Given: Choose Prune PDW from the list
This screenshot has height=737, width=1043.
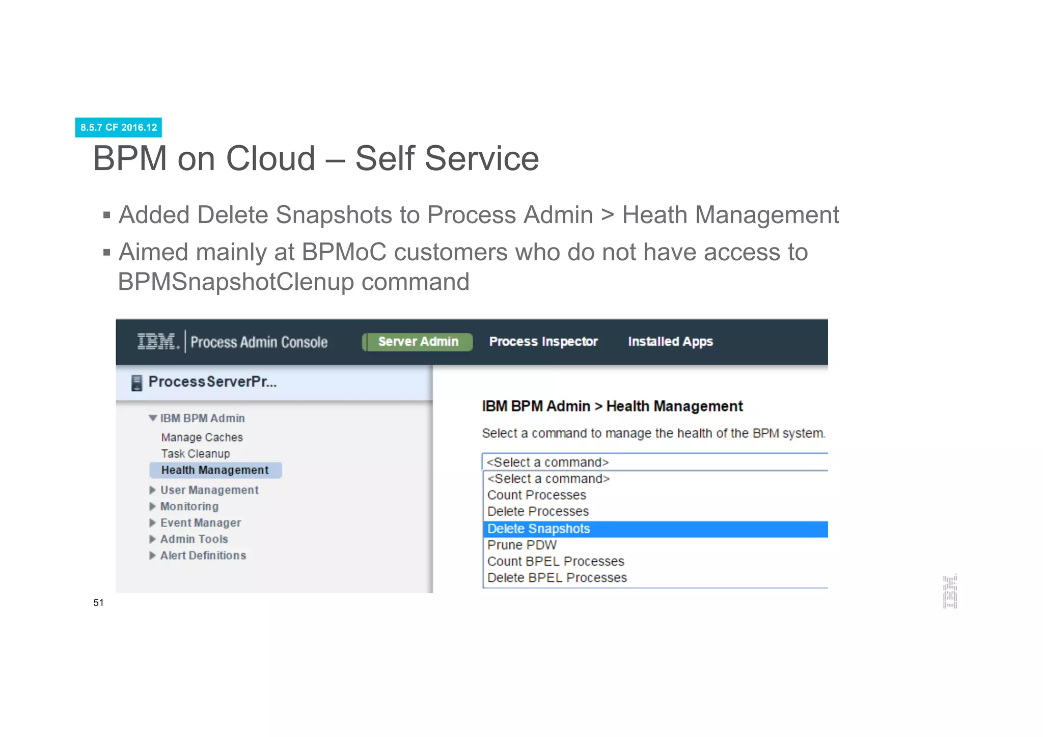Looking at the screenshot, I should pos(655,545).
